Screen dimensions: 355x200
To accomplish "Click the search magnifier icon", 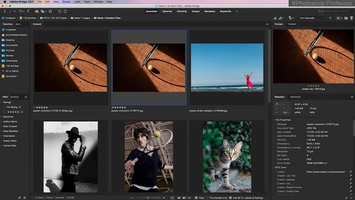I will (x=319, y=11).
